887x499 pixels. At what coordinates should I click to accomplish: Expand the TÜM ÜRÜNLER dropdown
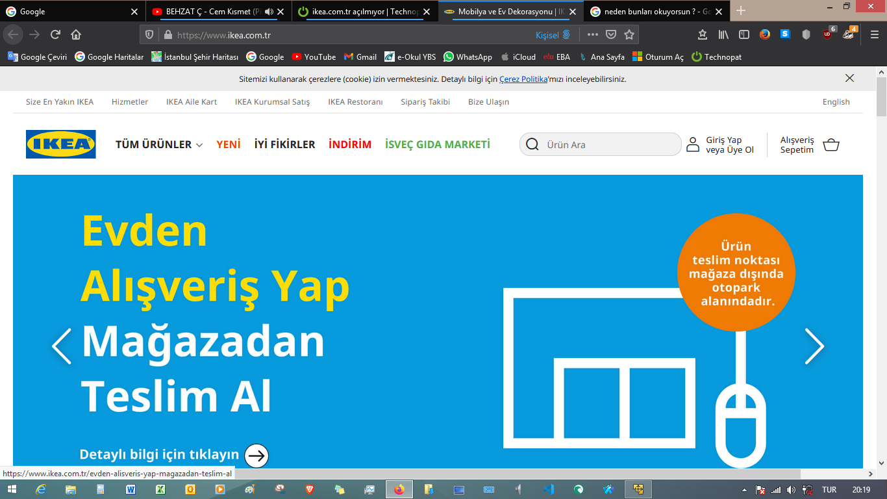click(159, 145)
